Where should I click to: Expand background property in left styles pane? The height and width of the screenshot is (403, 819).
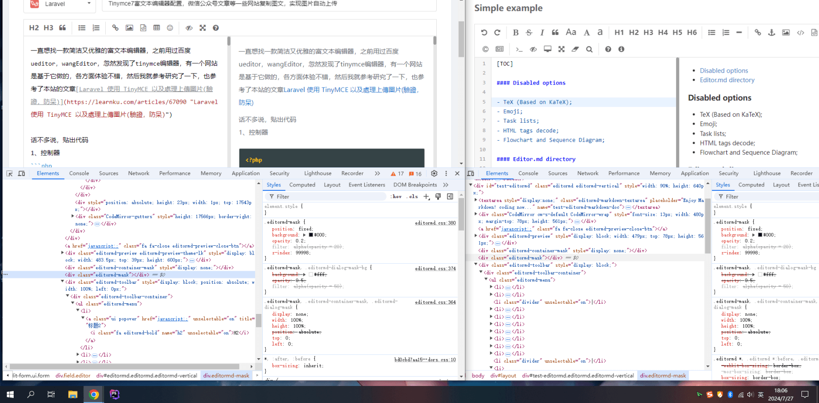[x=305, y=235]
